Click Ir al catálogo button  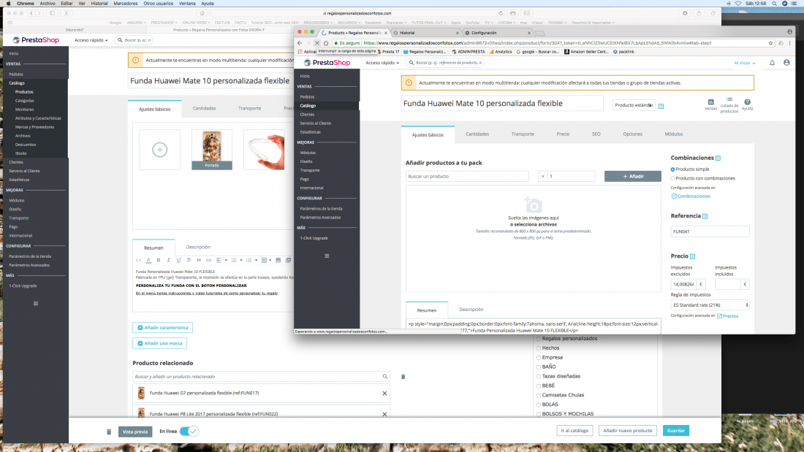[574, 431]
